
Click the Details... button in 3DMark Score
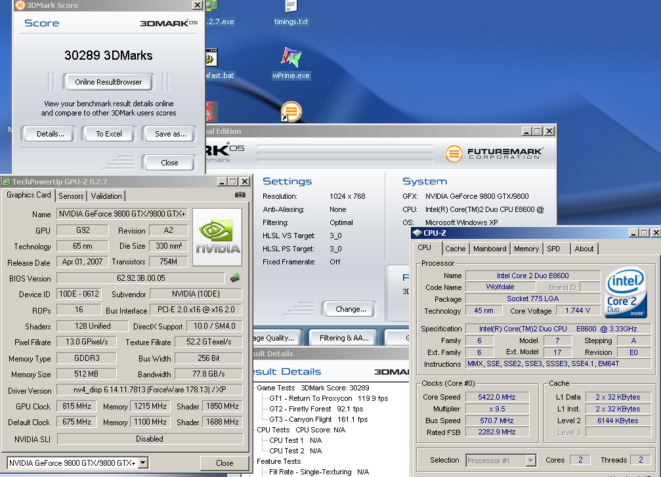pyautogui.click(x=50, y=134)
